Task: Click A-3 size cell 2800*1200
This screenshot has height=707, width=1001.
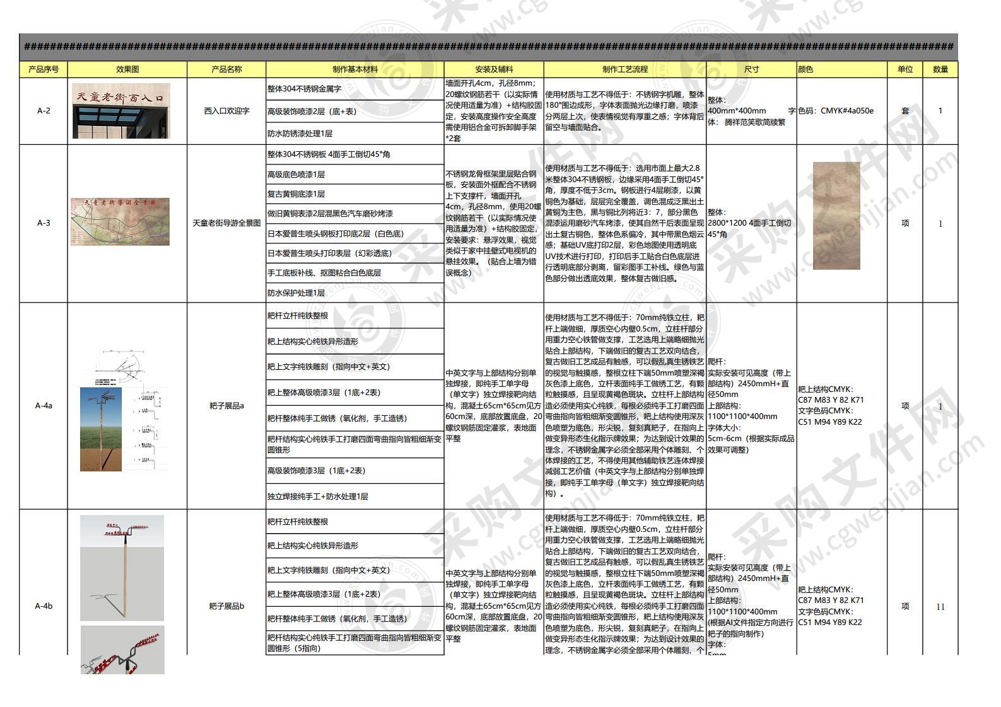Action: pos(752,223)
